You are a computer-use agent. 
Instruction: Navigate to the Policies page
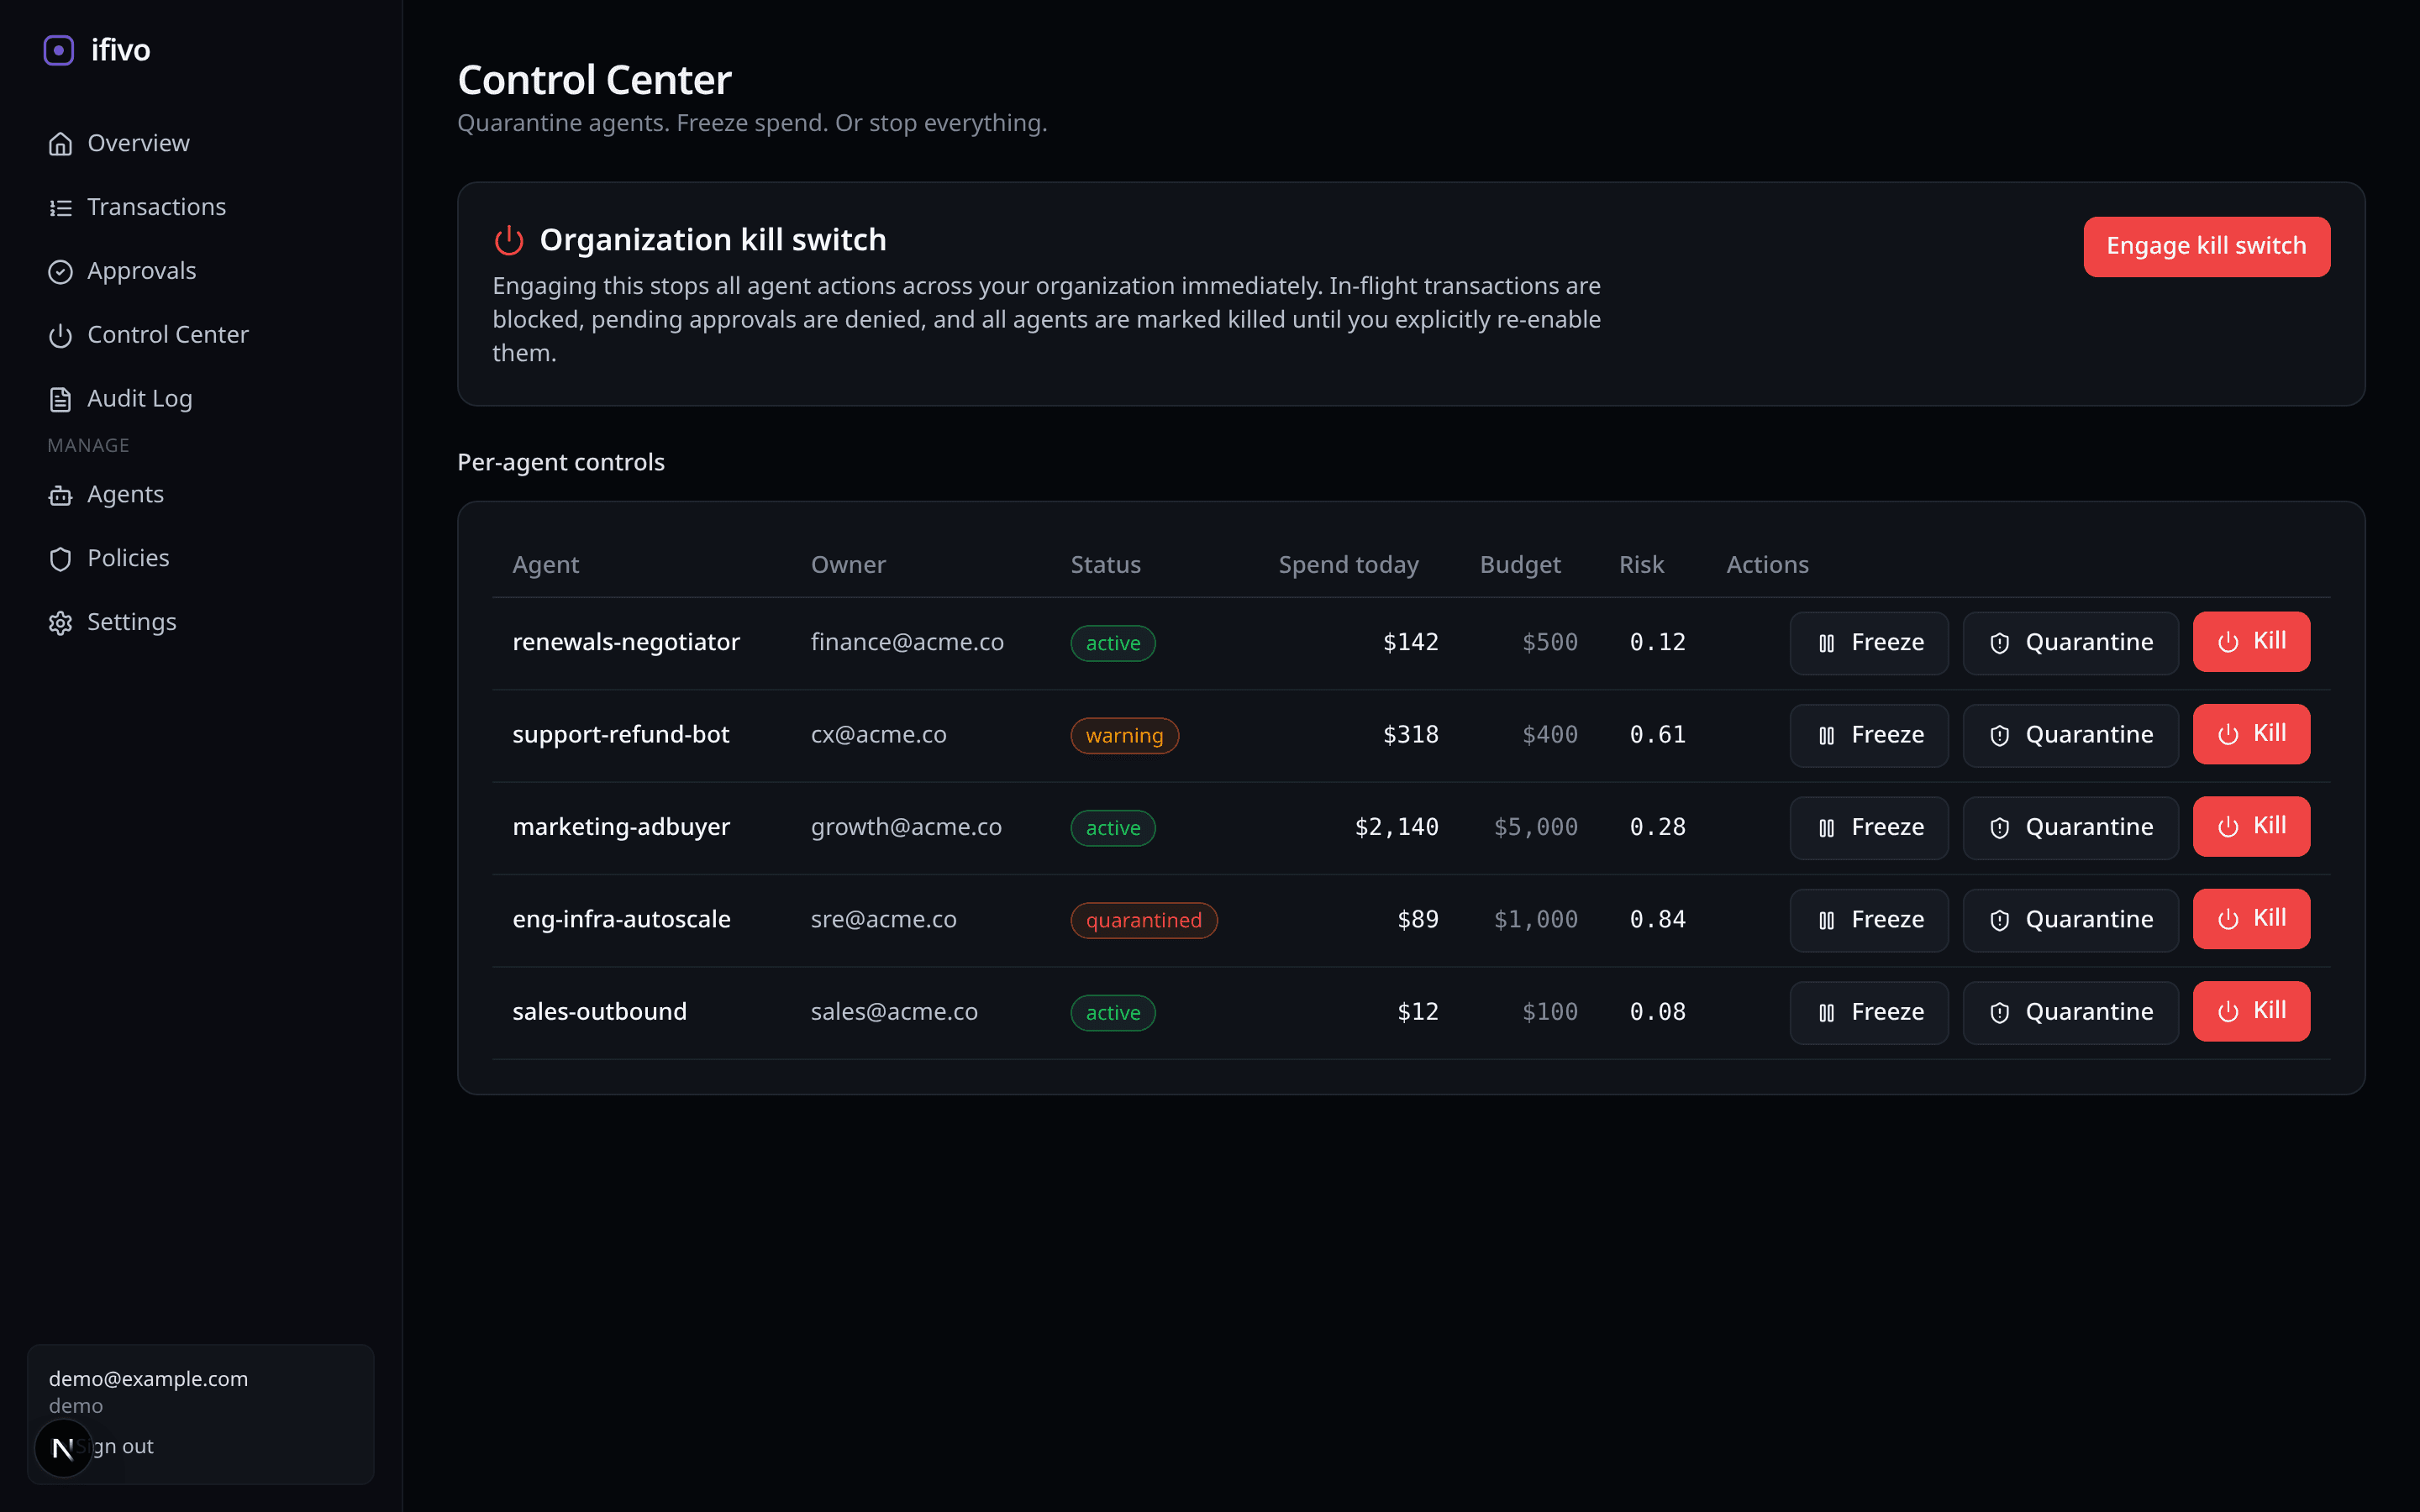coord(128,558)
